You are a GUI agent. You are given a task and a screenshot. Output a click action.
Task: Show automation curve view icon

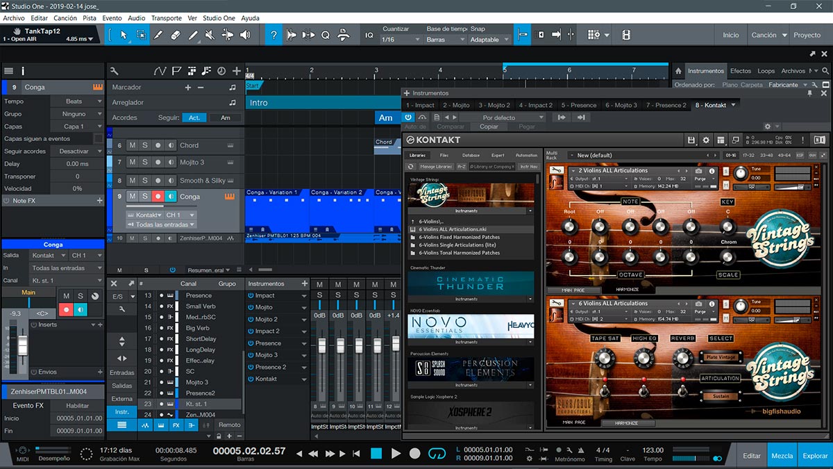pos(160,71)
